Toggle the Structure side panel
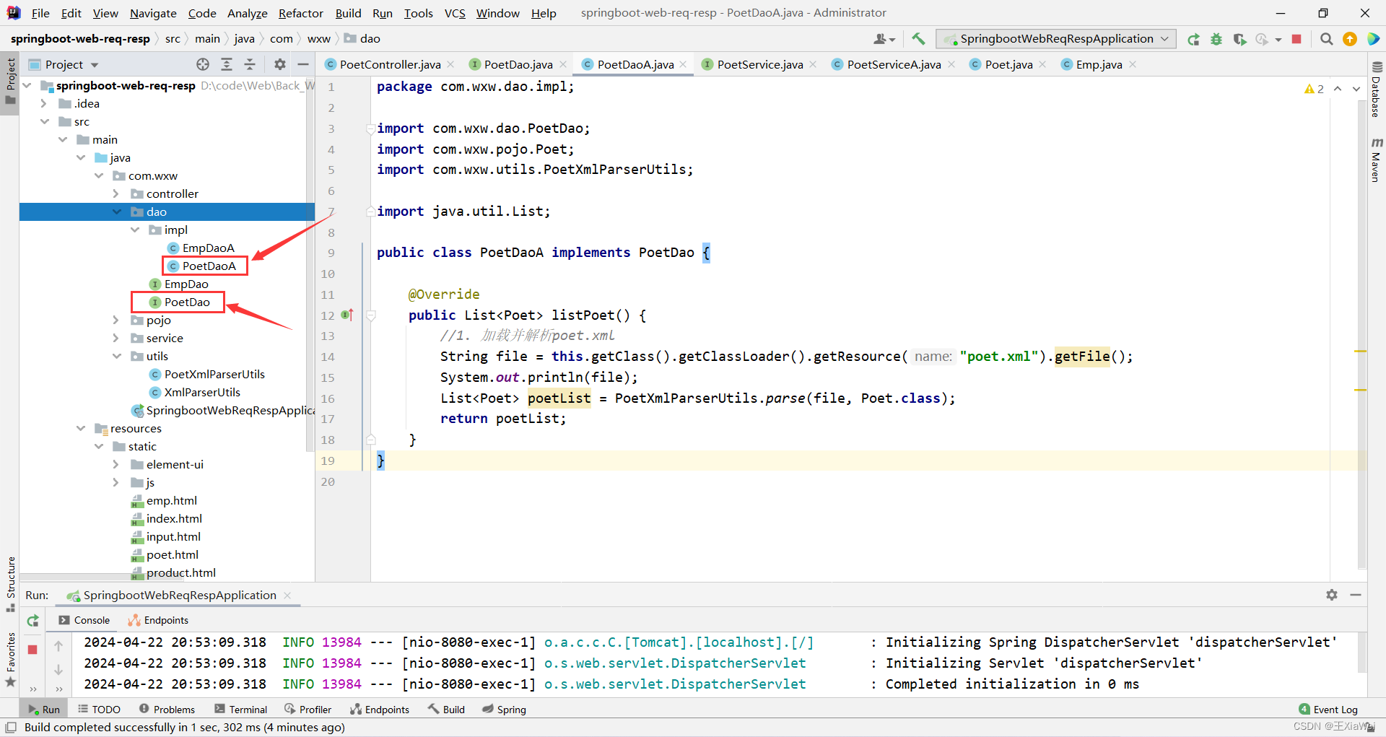Viewport: 1386px width, 737px height. (10, 584)
